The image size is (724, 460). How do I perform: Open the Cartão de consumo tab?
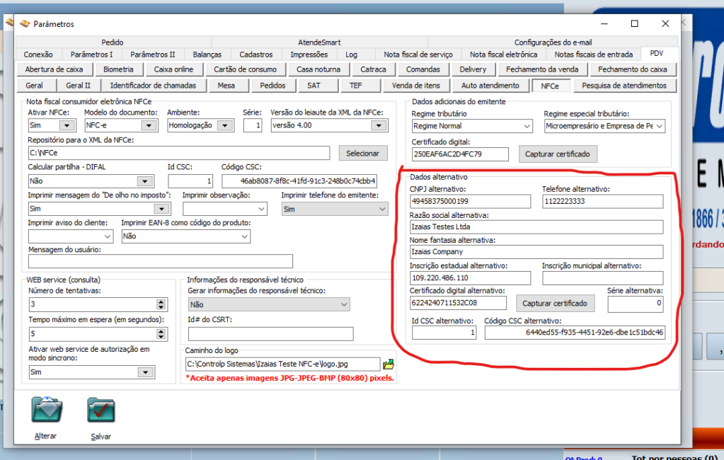coord(245,69)
